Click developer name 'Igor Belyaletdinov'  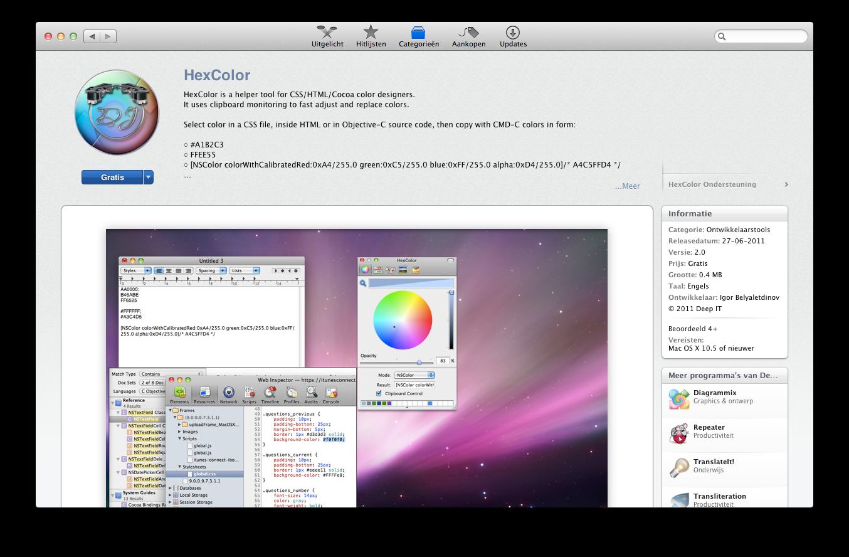(x=751, y=297)
